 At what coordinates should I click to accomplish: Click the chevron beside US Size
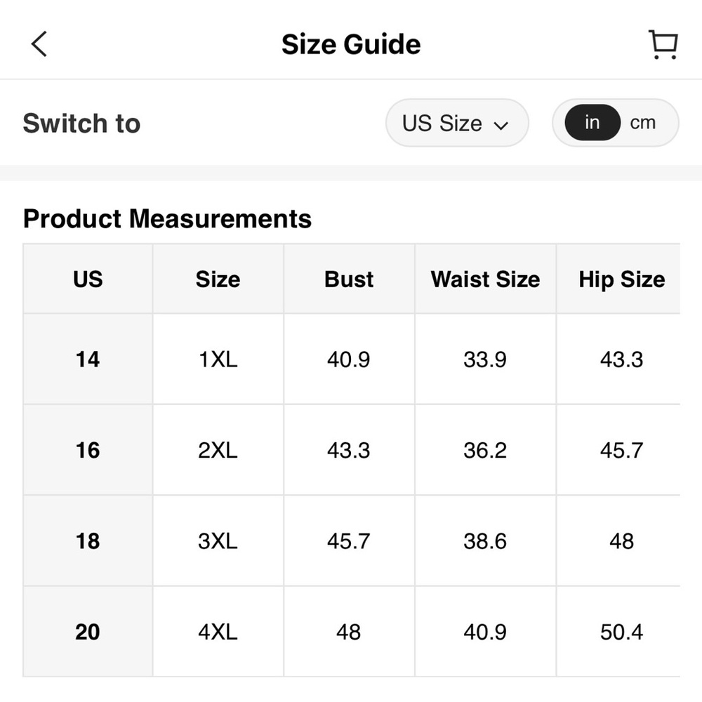tap(501, 126)
